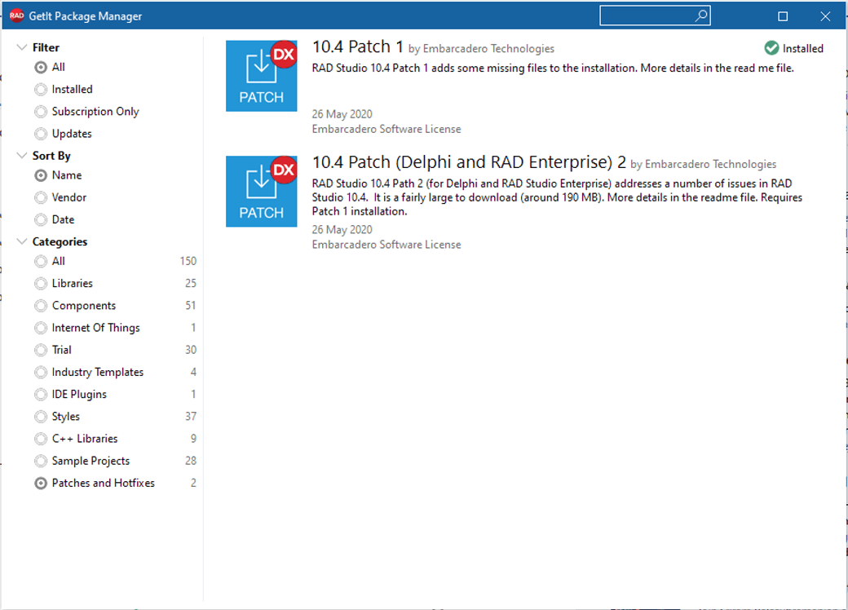Click 26 May 2020 date under Patch 2
Screen dimensions: 848x610
tap(342, 230)
